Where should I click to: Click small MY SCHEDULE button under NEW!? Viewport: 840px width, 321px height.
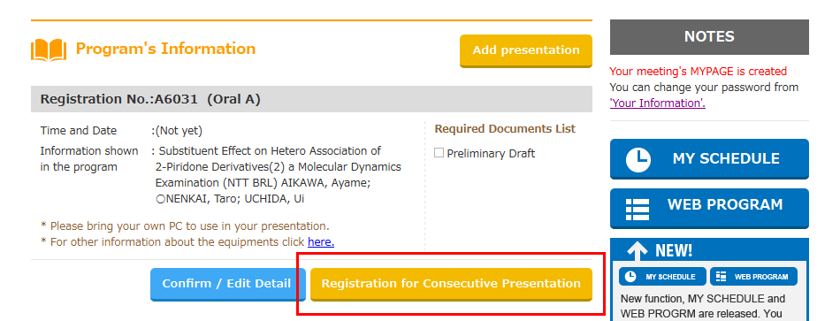(662, 277)
